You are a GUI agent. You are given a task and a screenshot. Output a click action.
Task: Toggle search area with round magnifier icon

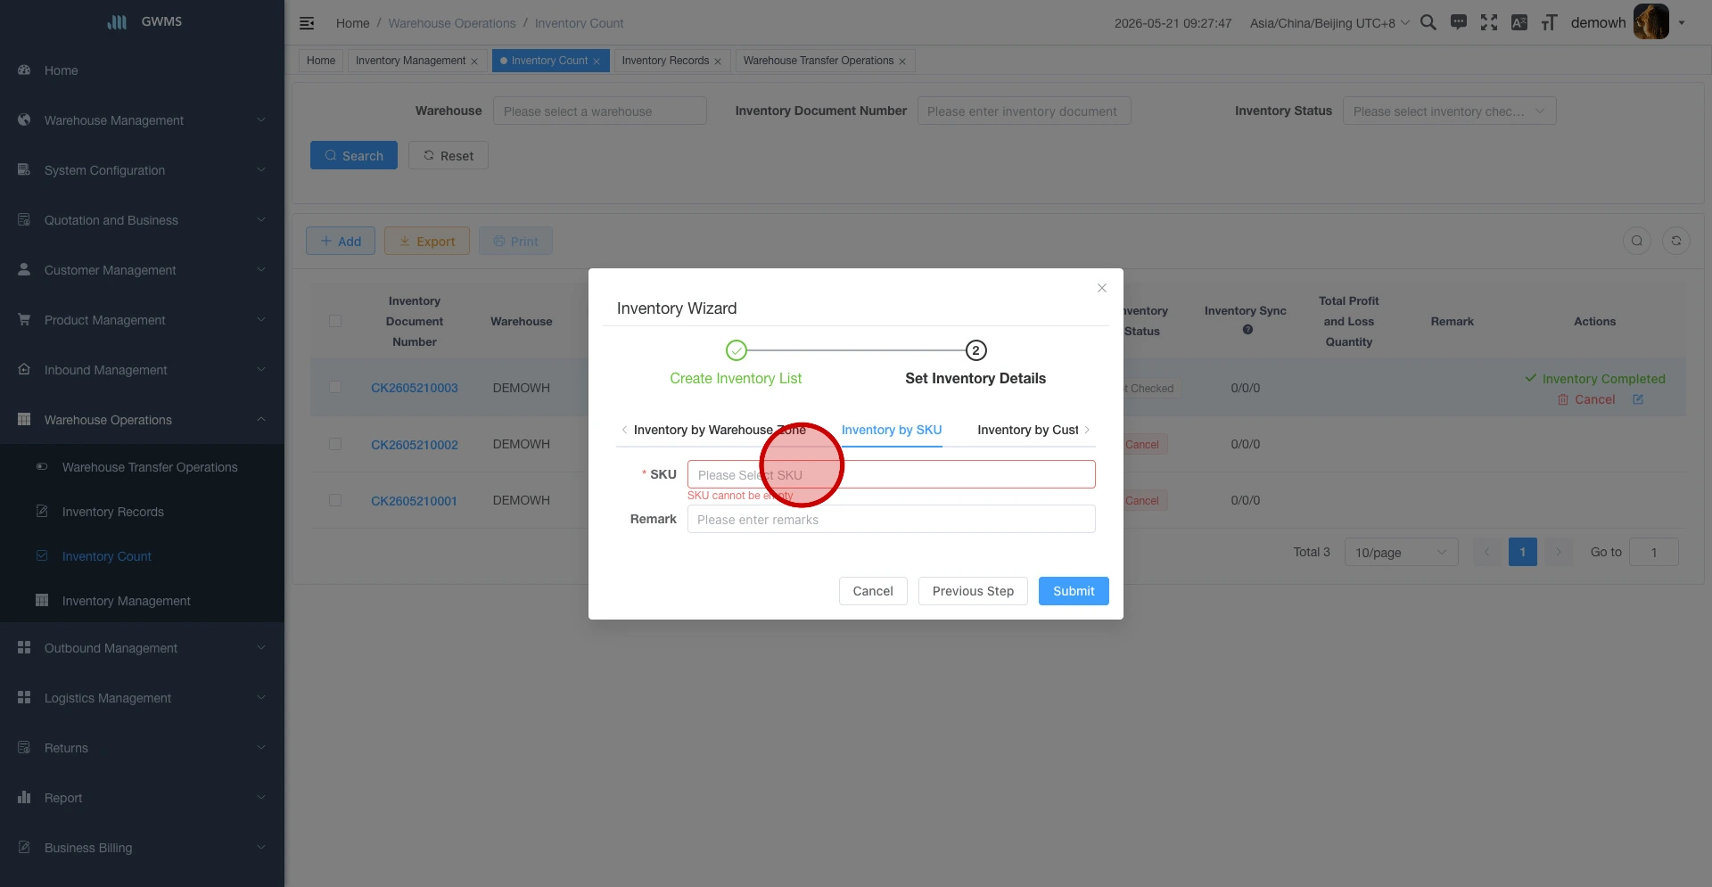coord(1637,241)
